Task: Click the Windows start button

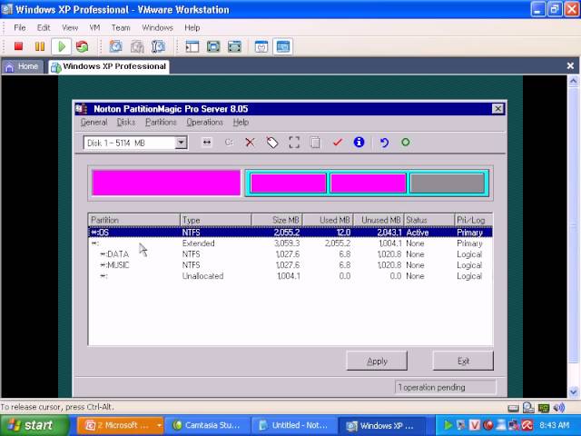Action: pyautogui.click(x=34, y=425)
